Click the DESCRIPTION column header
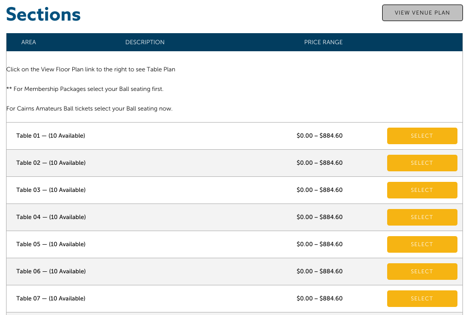 [145, 42]
